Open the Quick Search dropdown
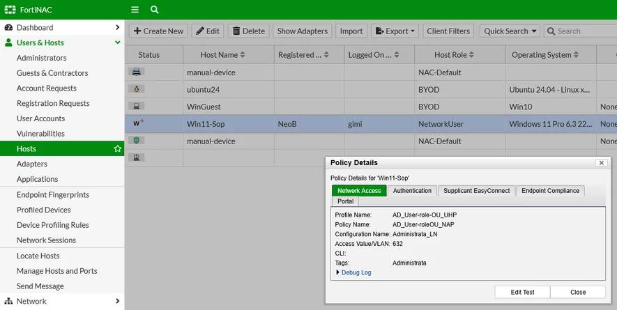 pos(510,31)
